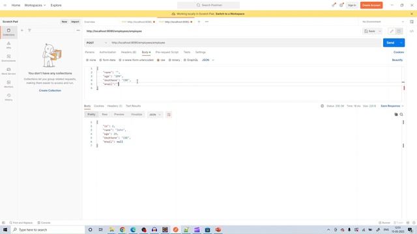Show response in Raw view

pyautogui.click(x=105, y=114)
